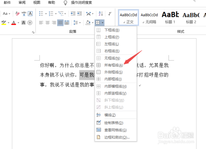Apply the 无间隔 style
Screen dimensions: 206x149
[x=149, y=18]
